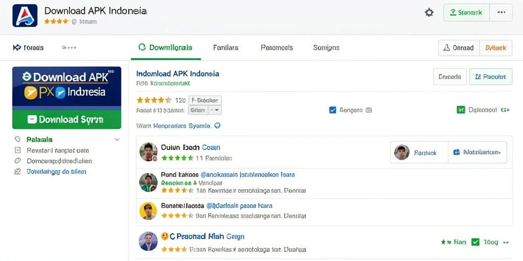Click the Toraas navigation icon
Viewport: 523px width, 261px height.
pos(17,47)
